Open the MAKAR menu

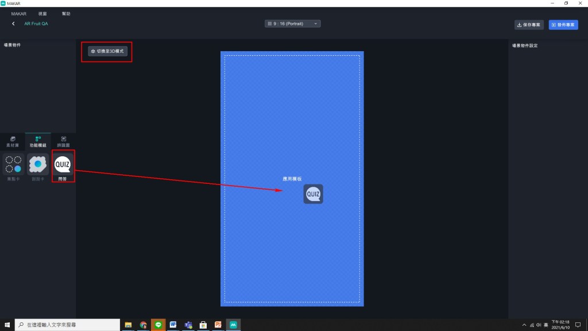(18, 13)
